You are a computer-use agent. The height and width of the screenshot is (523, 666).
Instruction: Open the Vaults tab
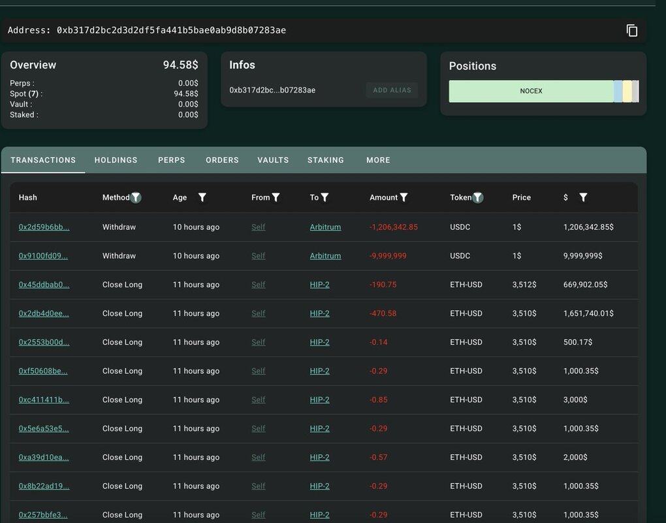coord(273,160)
